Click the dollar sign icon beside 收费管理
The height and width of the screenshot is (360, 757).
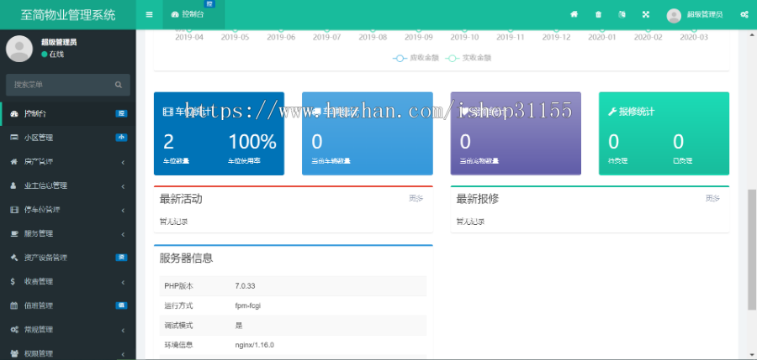point(13,281)
